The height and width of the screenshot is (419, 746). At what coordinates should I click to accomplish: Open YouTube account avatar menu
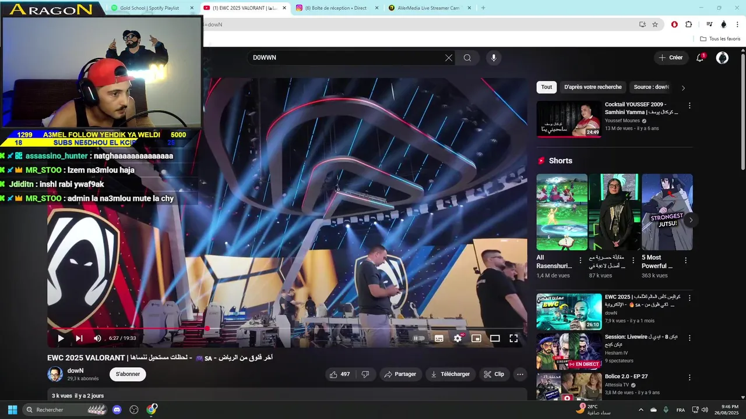pyautogui.click(x=722, y=58)
